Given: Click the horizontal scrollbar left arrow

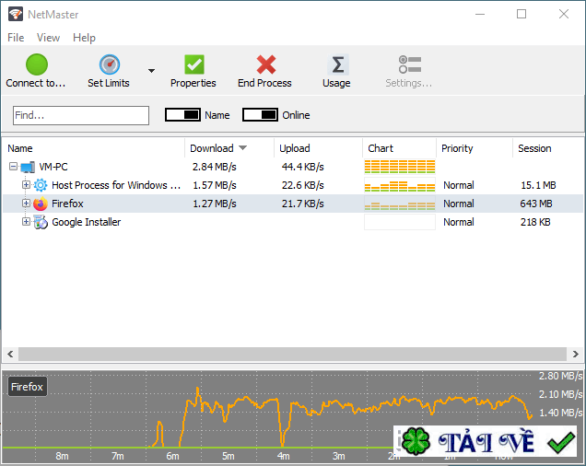Looking at the screenshot, I should point(10,354).
